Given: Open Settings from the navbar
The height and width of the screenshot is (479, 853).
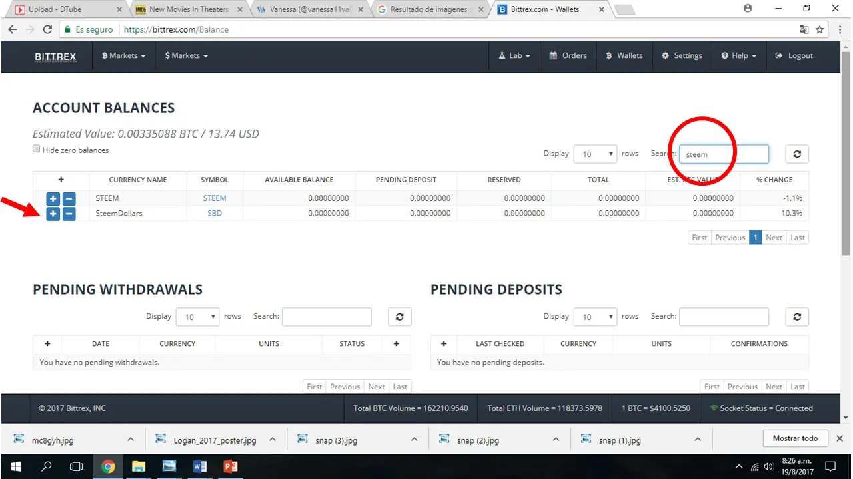Looking at the screenshot, I should pos(682,56).
